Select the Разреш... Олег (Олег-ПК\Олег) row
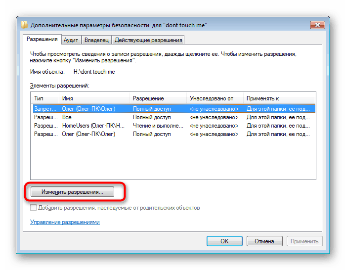 pos(174,134)
